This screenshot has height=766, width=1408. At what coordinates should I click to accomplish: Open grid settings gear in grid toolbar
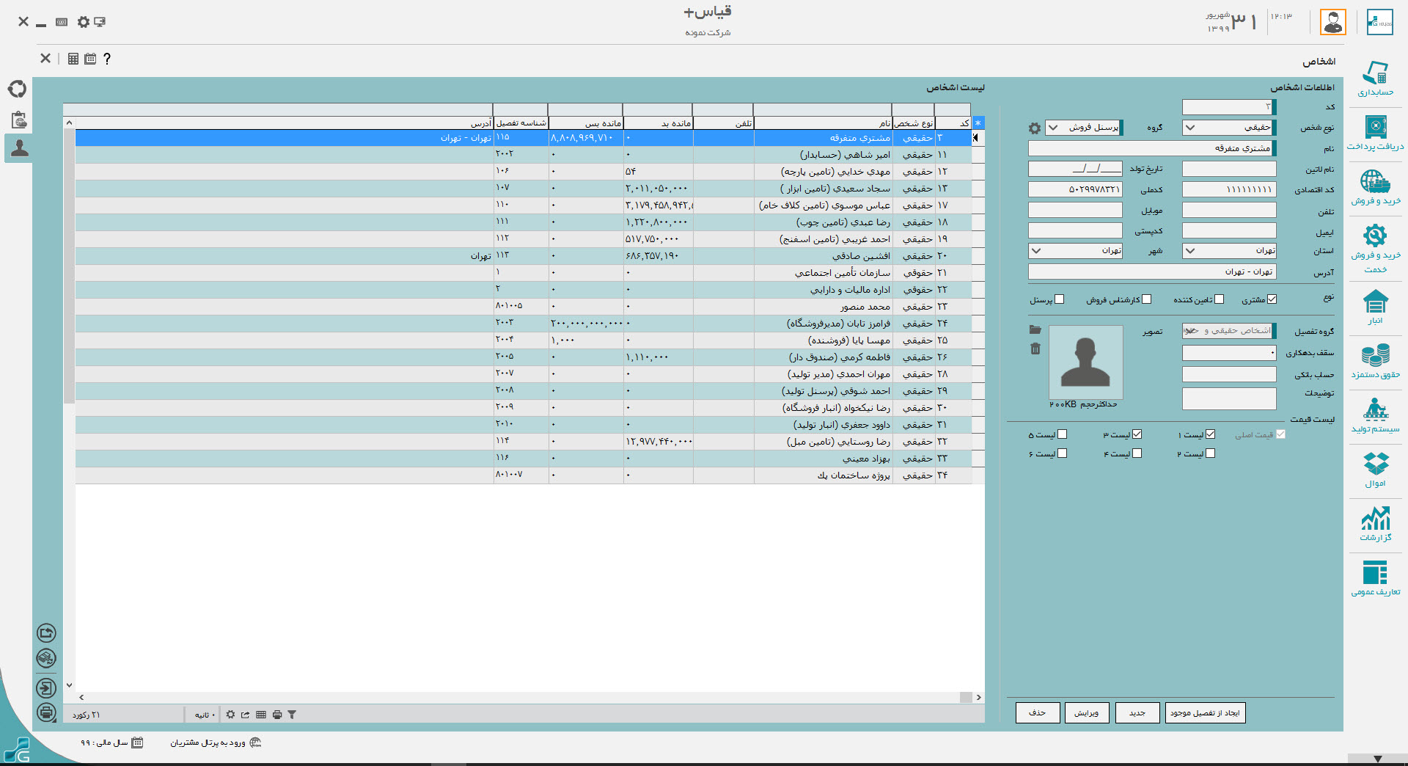pos(230,715)
